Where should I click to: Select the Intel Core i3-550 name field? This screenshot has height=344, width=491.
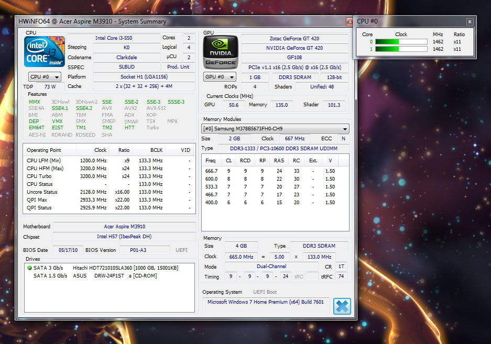114,38
